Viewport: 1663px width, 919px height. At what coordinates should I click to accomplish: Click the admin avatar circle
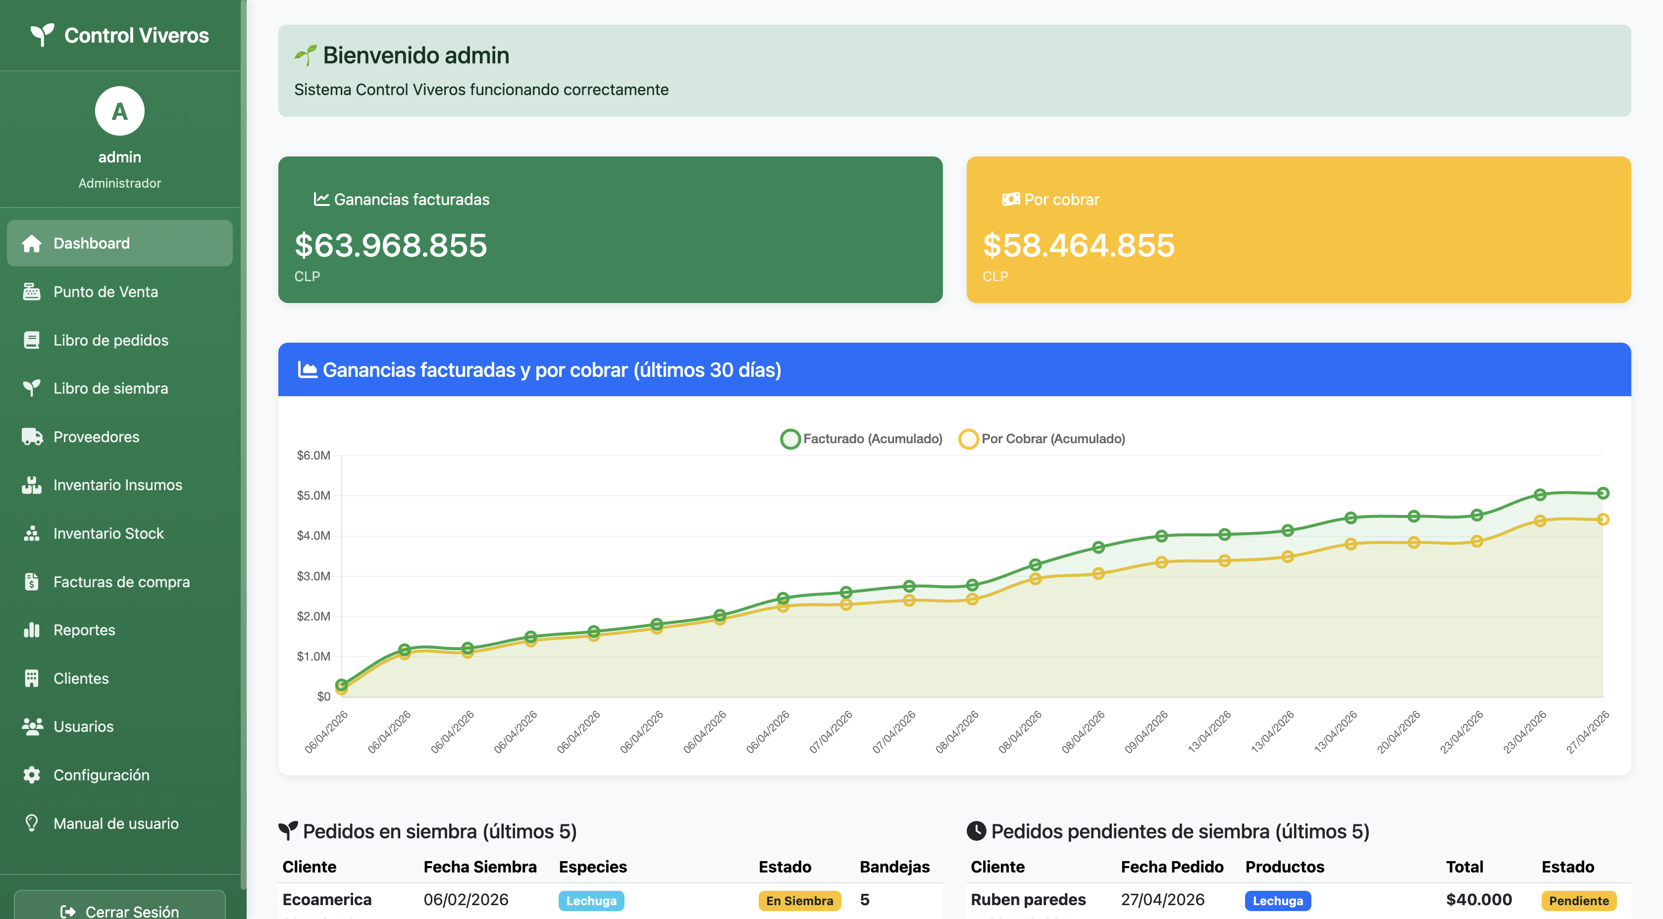[119, 111]
